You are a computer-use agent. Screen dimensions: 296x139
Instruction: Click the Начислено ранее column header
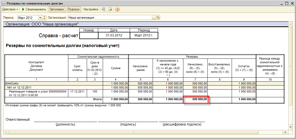click(141, 68)
